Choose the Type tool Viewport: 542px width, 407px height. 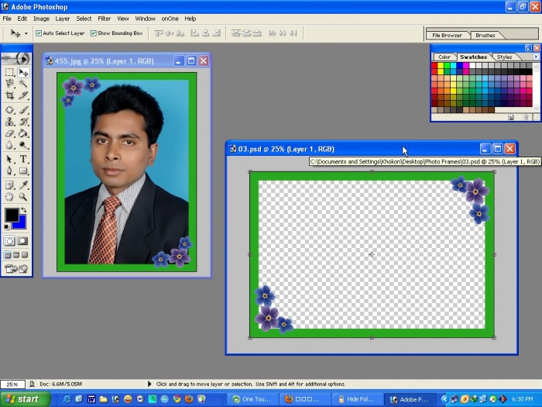coord(23,159)
